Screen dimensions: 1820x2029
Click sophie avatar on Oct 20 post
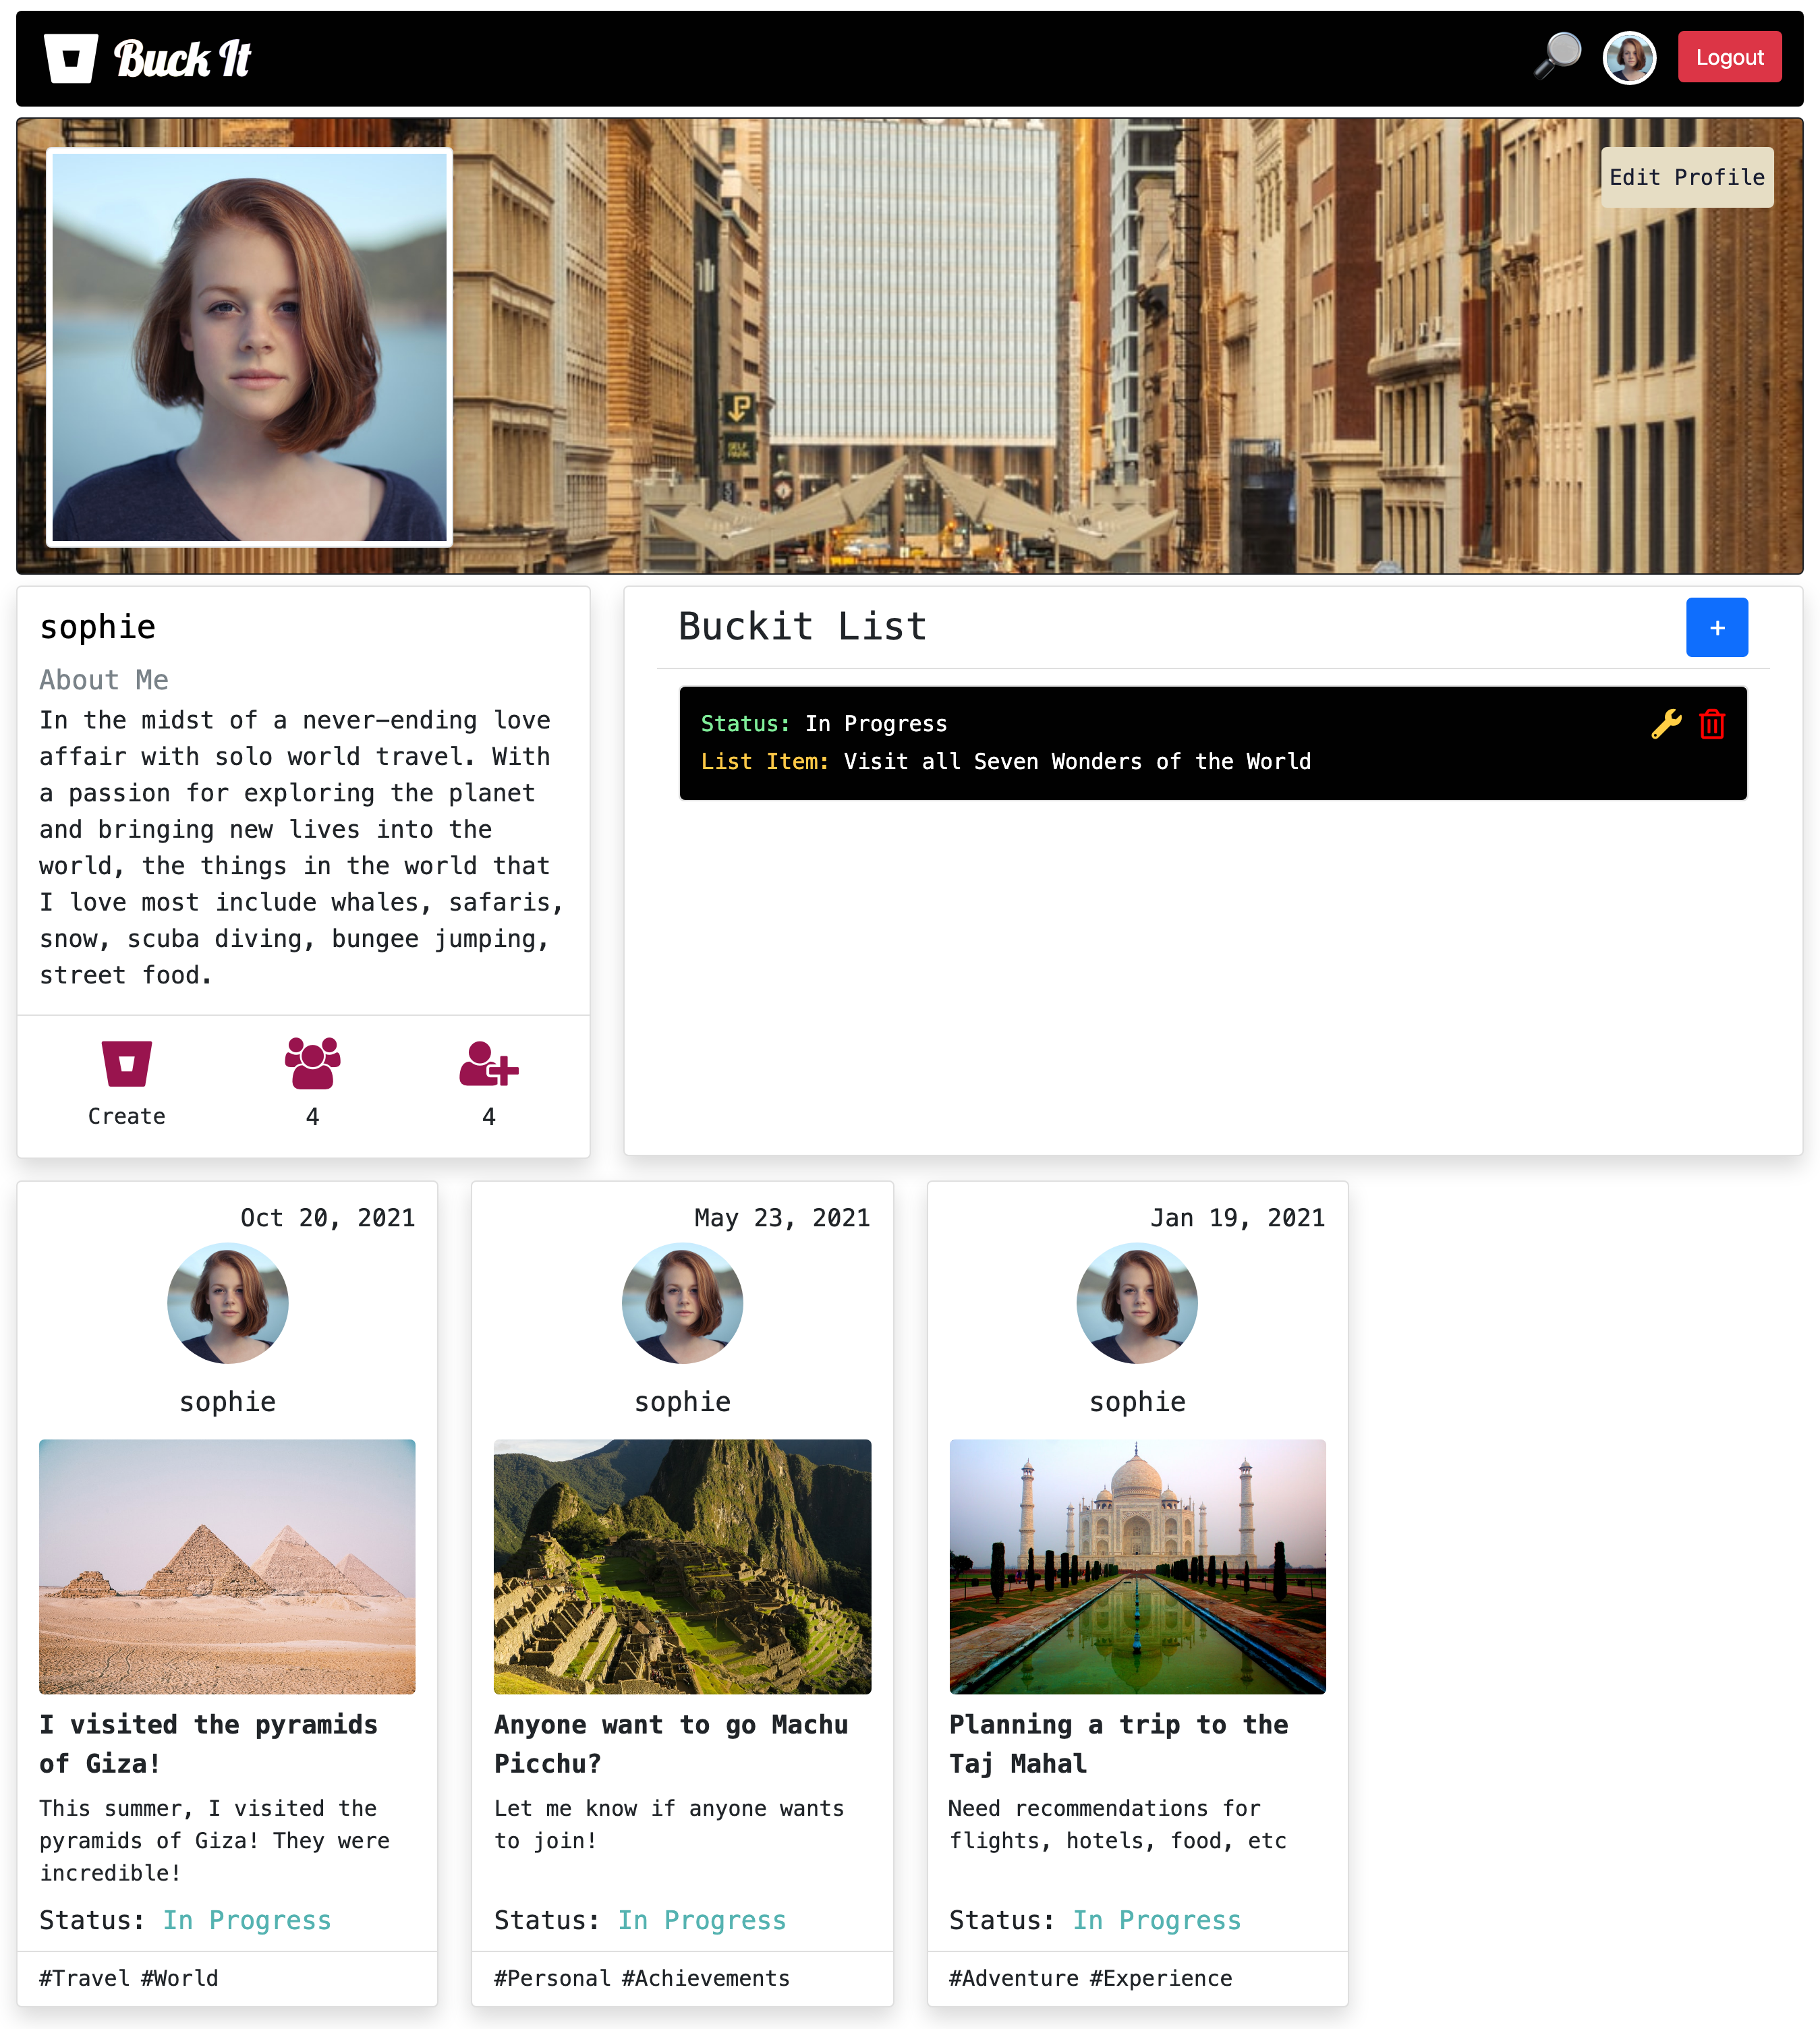tap(227, 1302)
